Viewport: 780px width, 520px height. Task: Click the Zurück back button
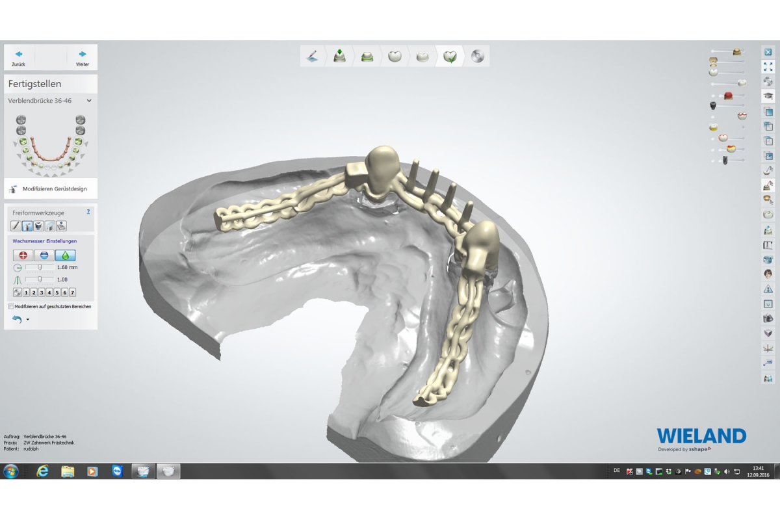point(19,57)
